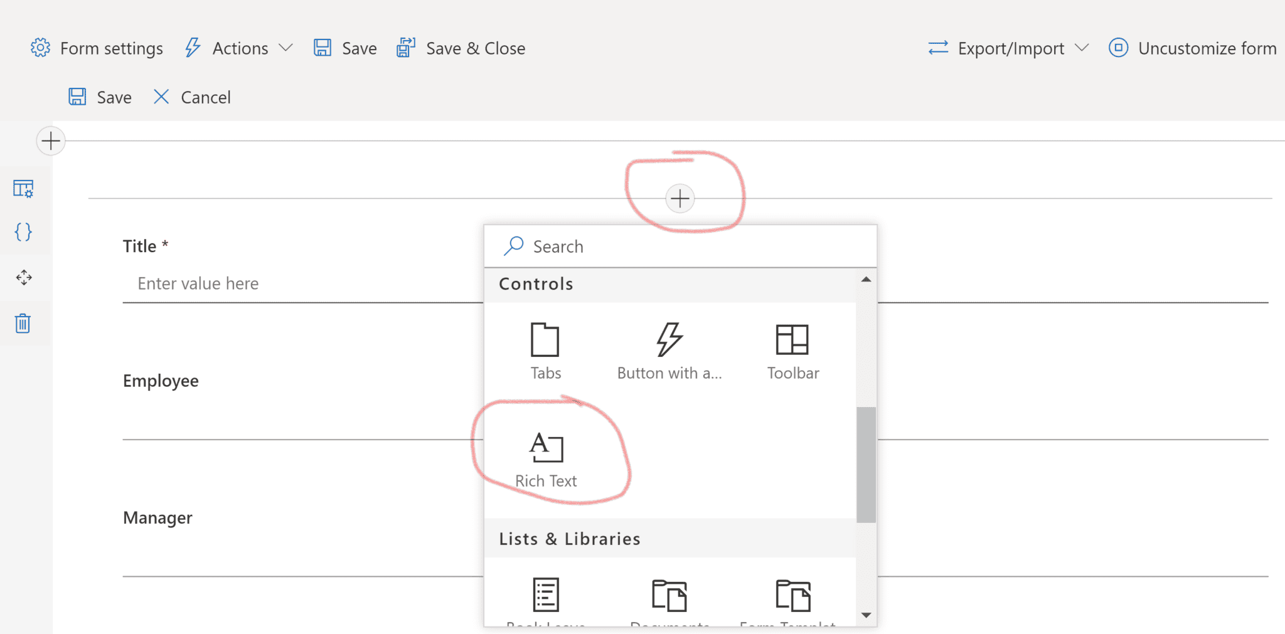This screenshot has height=634, width=1285.
Task: Add the Toolbar control
Action: click(792, 348)
